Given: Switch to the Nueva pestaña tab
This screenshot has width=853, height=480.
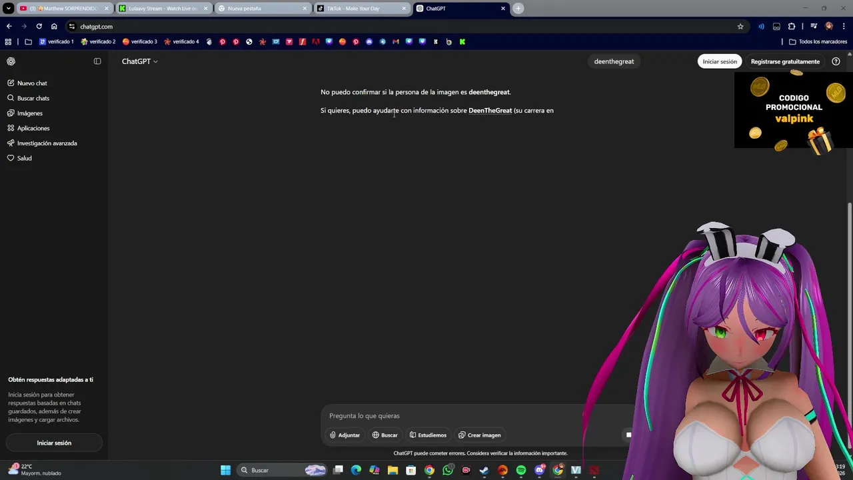Looking at the screenshot, I should 263,9.
